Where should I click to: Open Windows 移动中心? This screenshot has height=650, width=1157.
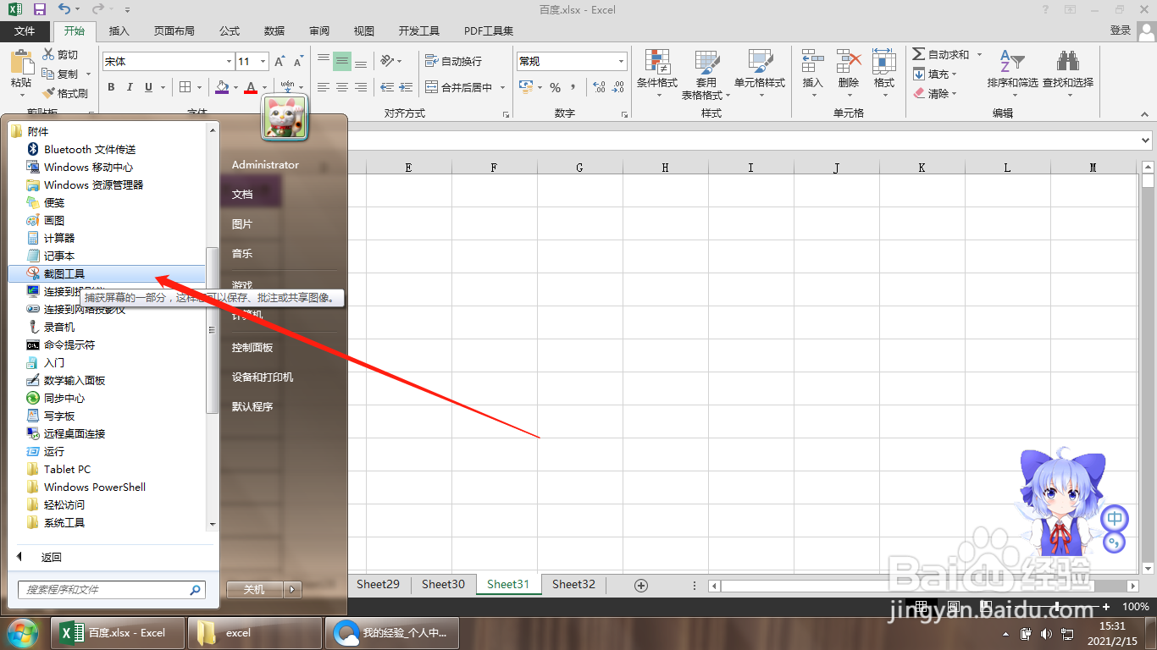[x=88, y=167]
